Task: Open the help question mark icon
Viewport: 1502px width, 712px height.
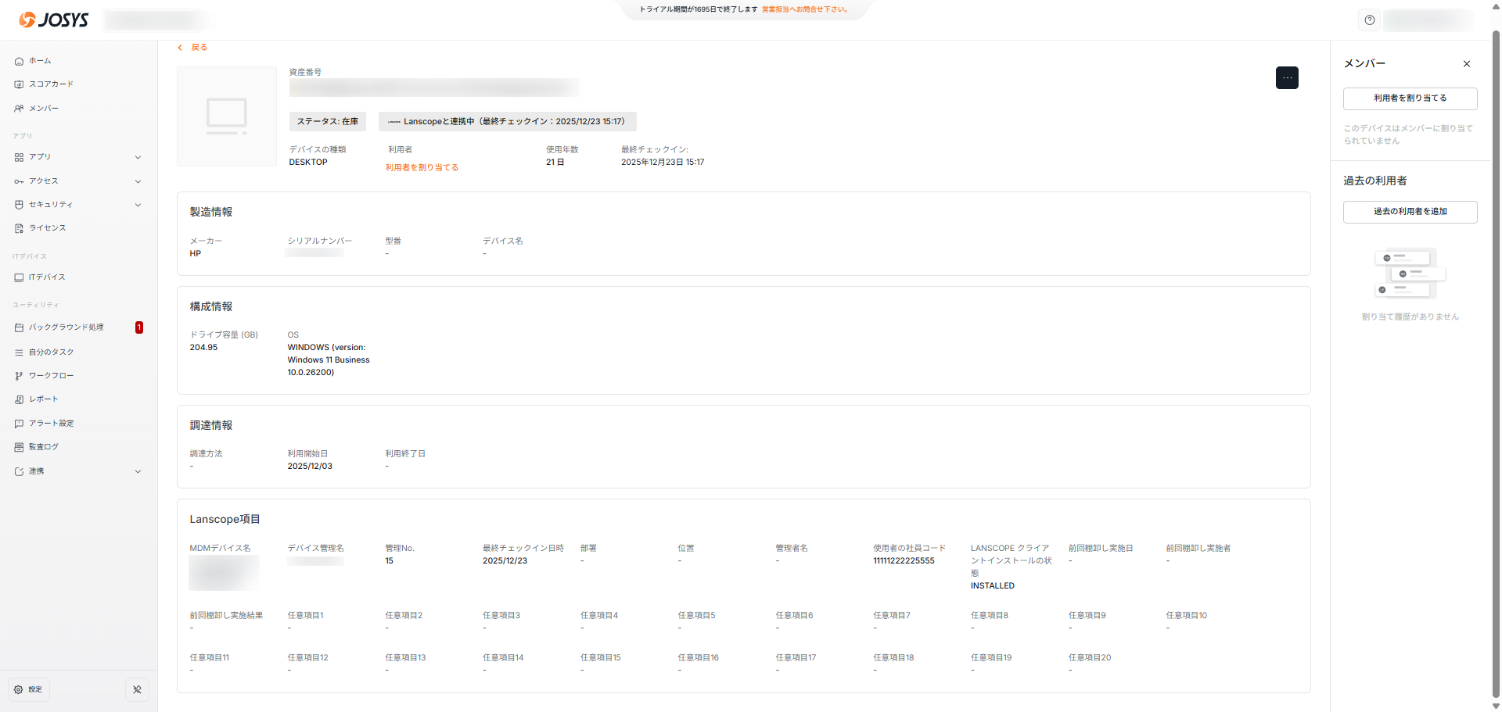Action: (1369, 20)
